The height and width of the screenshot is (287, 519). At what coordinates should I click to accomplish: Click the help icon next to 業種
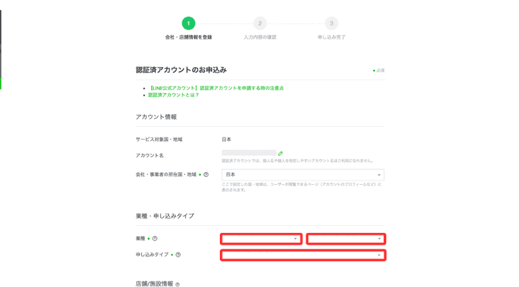pyautogui.click(x=155, y=238)
